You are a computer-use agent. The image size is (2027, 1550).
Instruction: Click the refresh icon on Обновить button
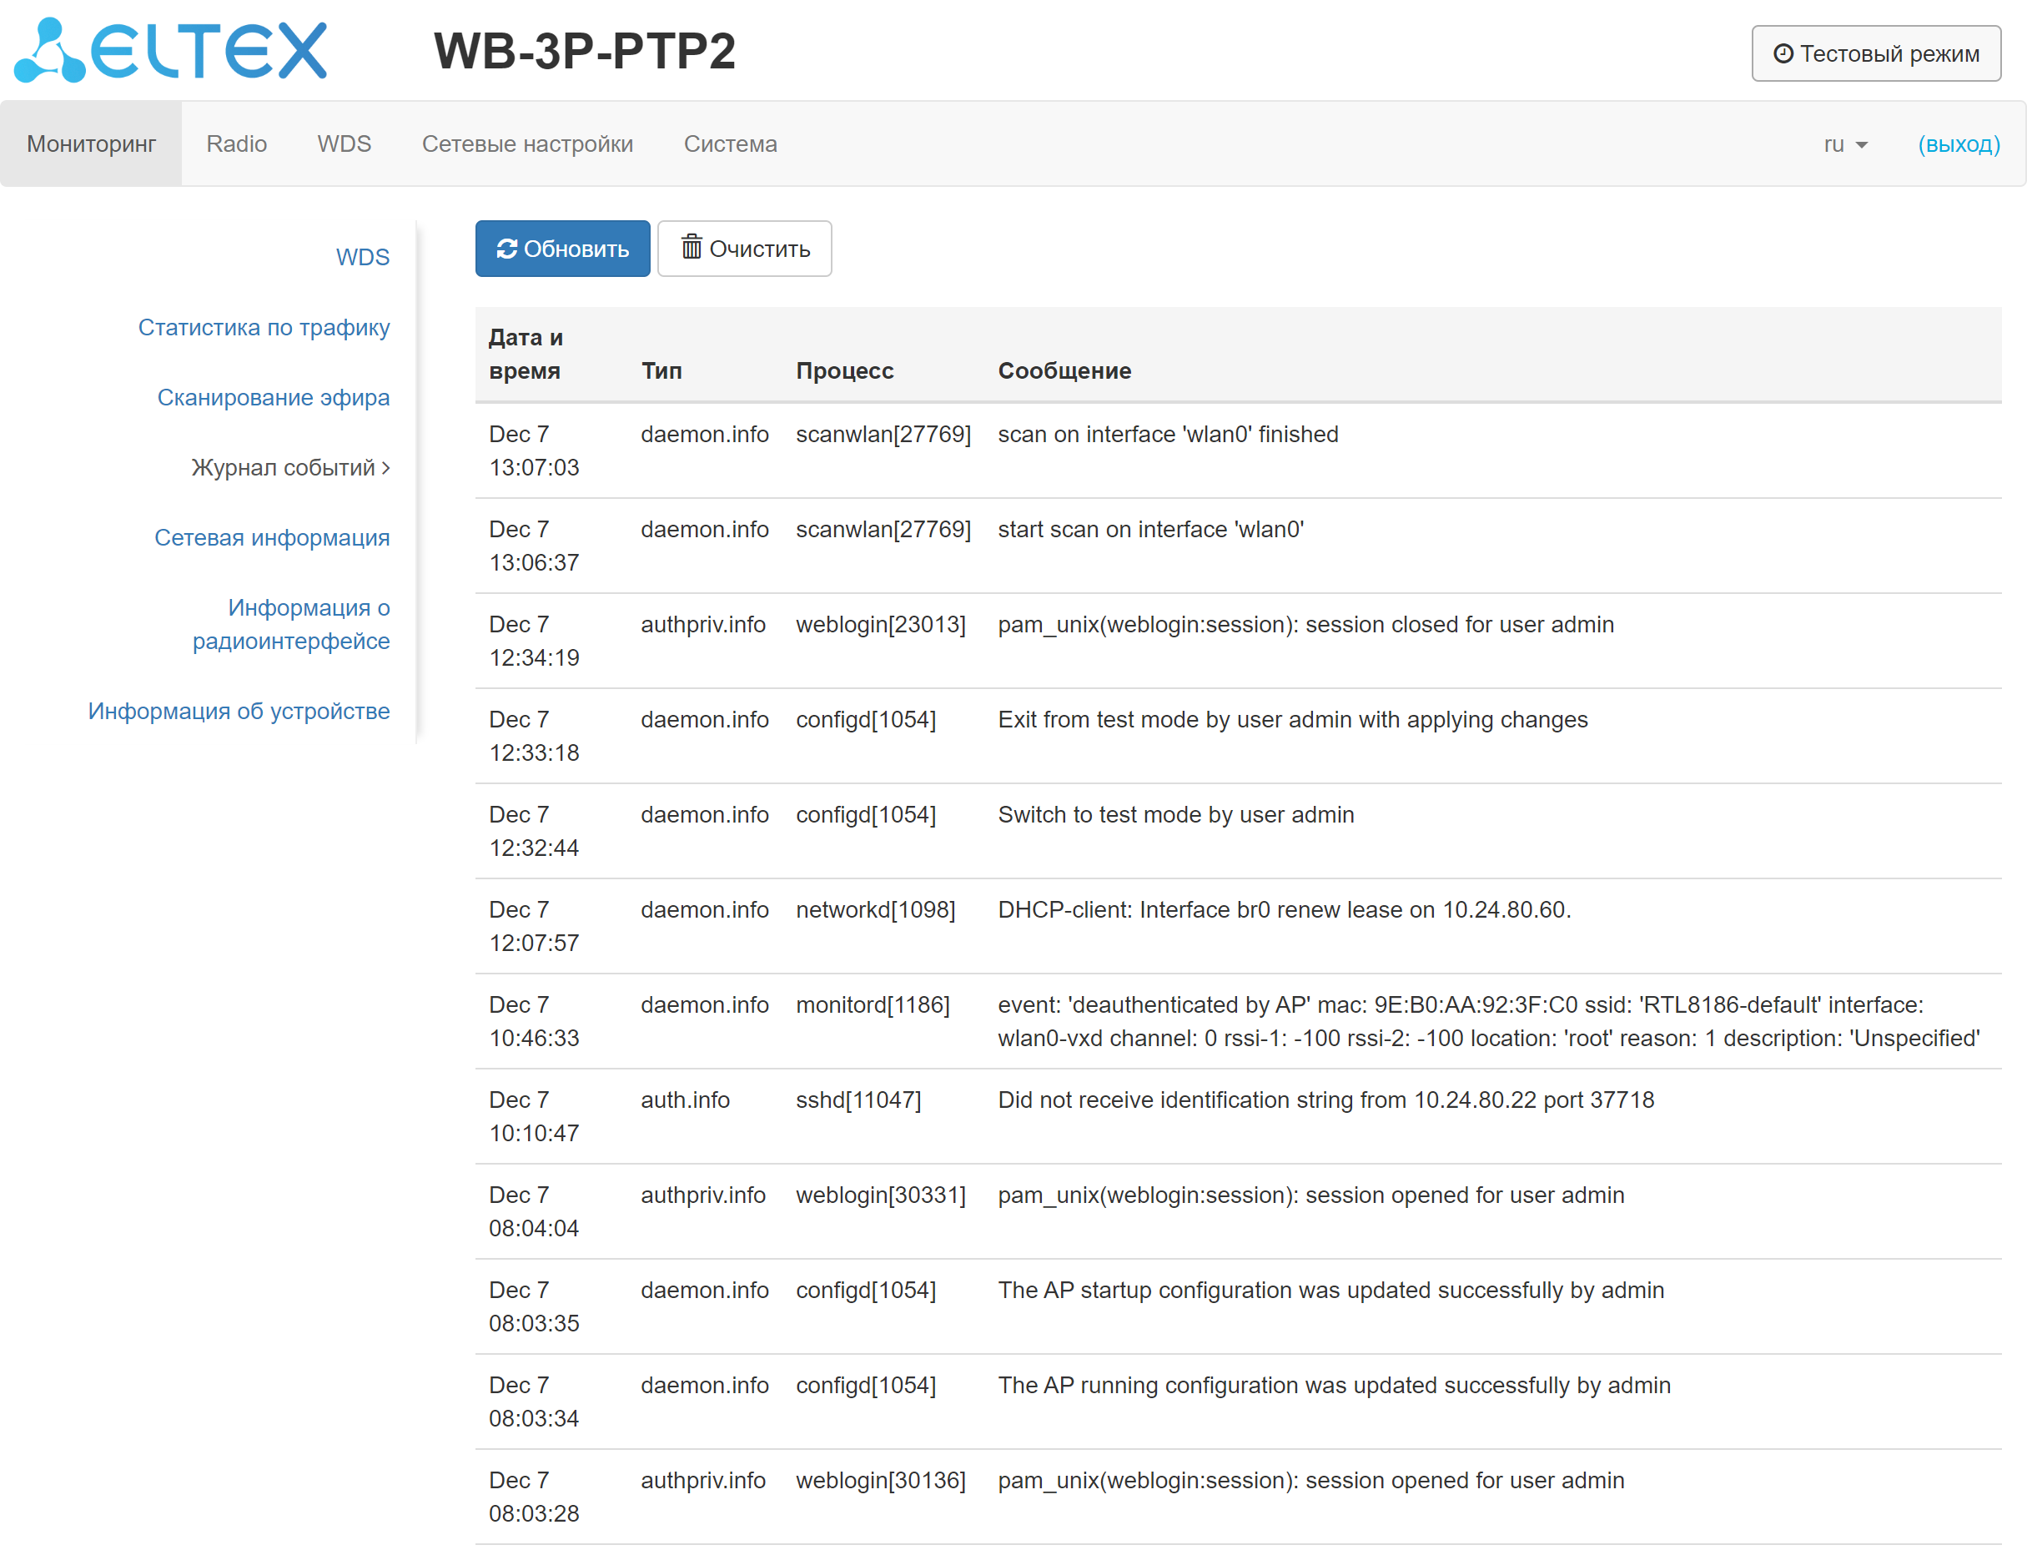pyautogui.click(x=506, y=249)
